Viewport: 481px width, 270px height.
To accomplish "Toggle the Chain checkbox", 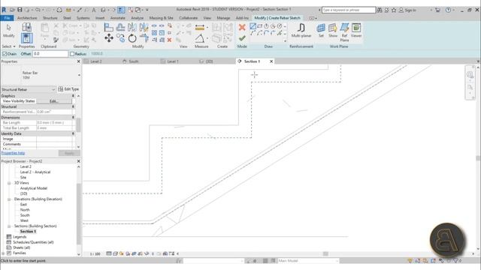I will (5, 54).
